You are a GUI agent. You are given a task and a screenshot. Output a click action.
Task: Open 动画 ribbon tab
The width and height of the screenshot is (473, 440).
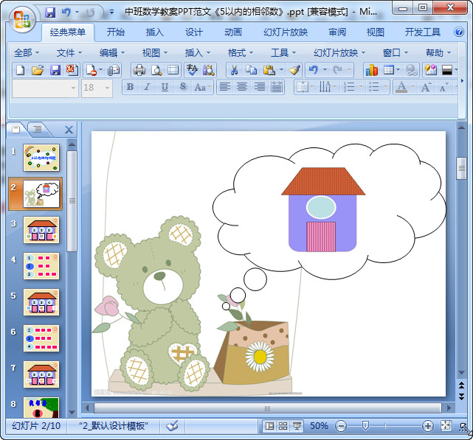coord(233,32)
